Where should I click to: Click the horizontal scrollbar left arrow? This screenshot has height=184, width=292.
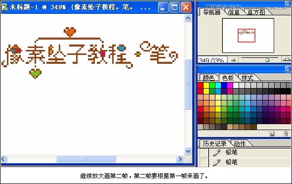[4, 159]
